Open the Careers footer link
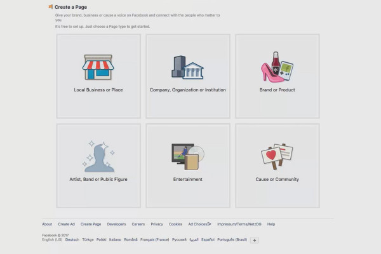The image size is (381, 254). click(x=138, y=224)
